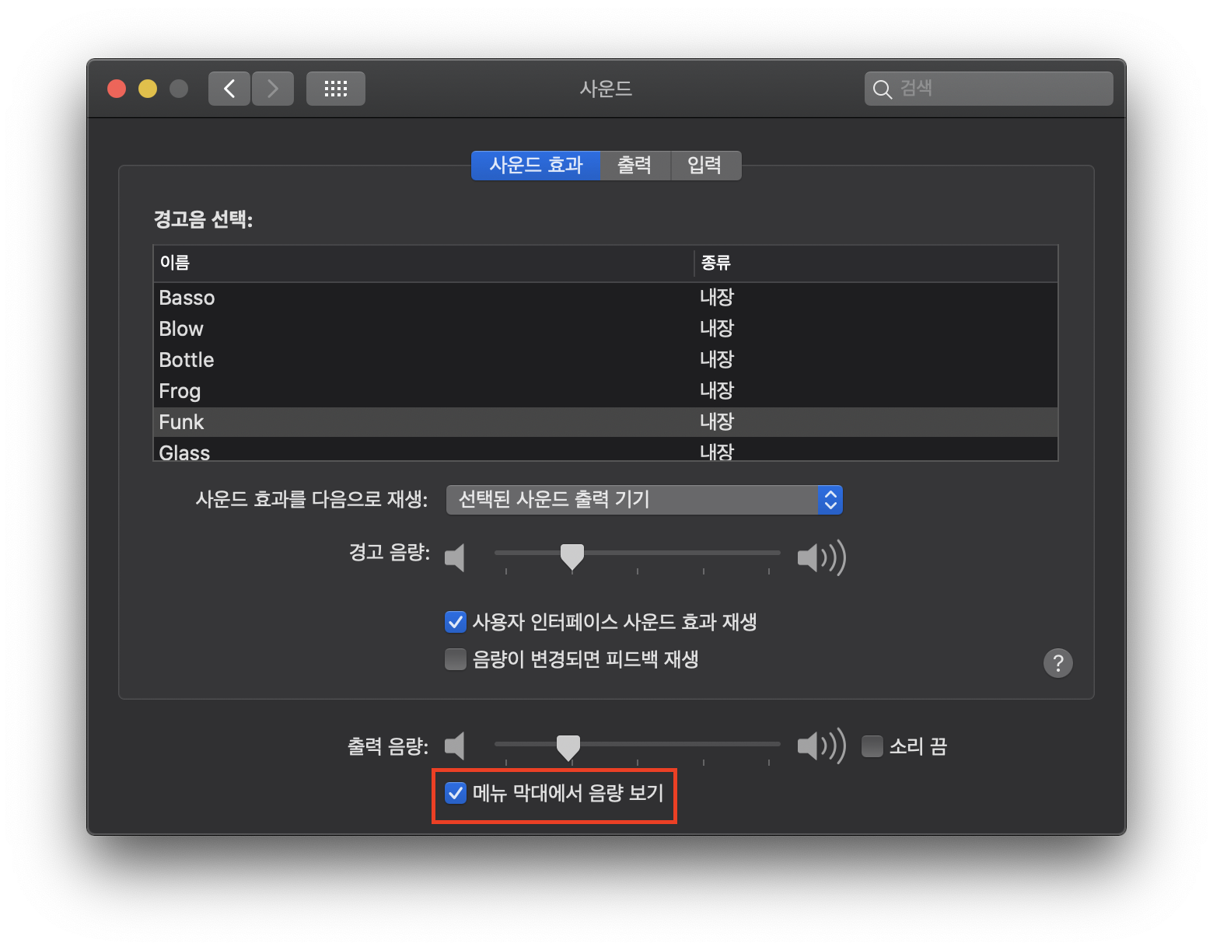Click the 내장 type cell in the Basso row
This screenshot has height=950, width=1213.
coord(717,297)
